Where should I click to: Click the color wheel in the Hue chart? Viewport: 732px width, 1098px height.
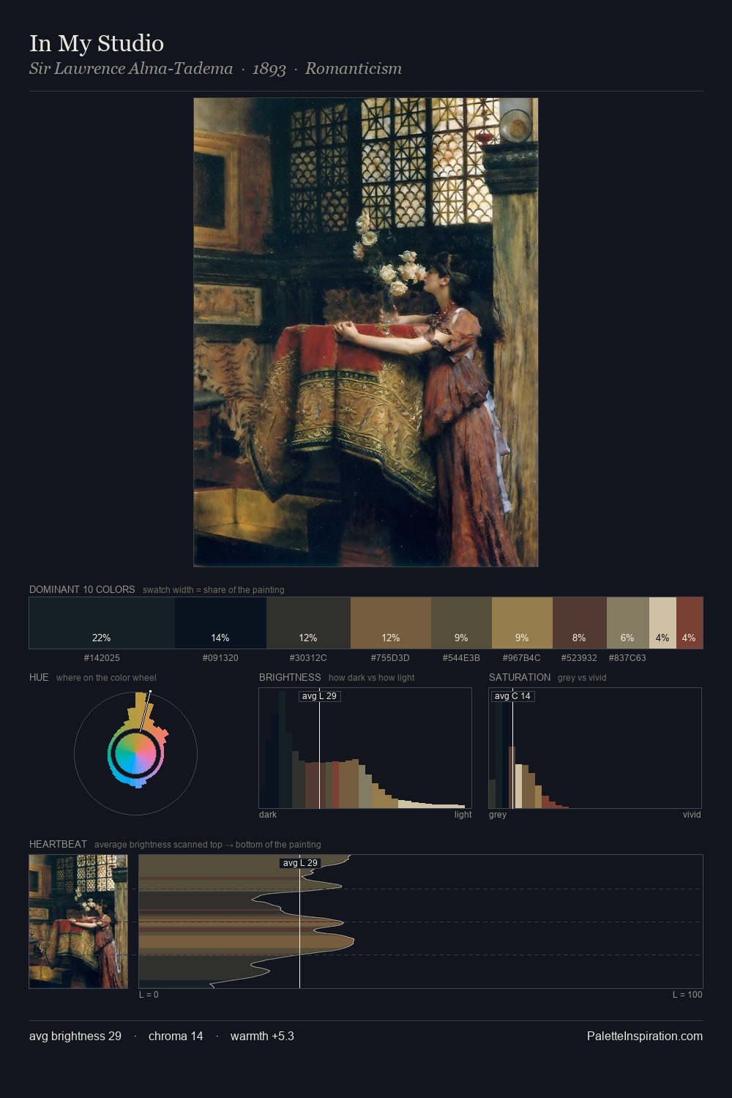[135, 753]
